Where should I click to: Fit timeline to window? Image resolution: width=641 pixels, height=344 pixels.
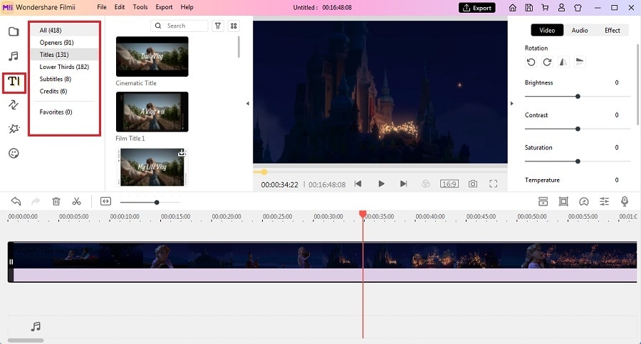pyautogui.click(x=105, y=201)
